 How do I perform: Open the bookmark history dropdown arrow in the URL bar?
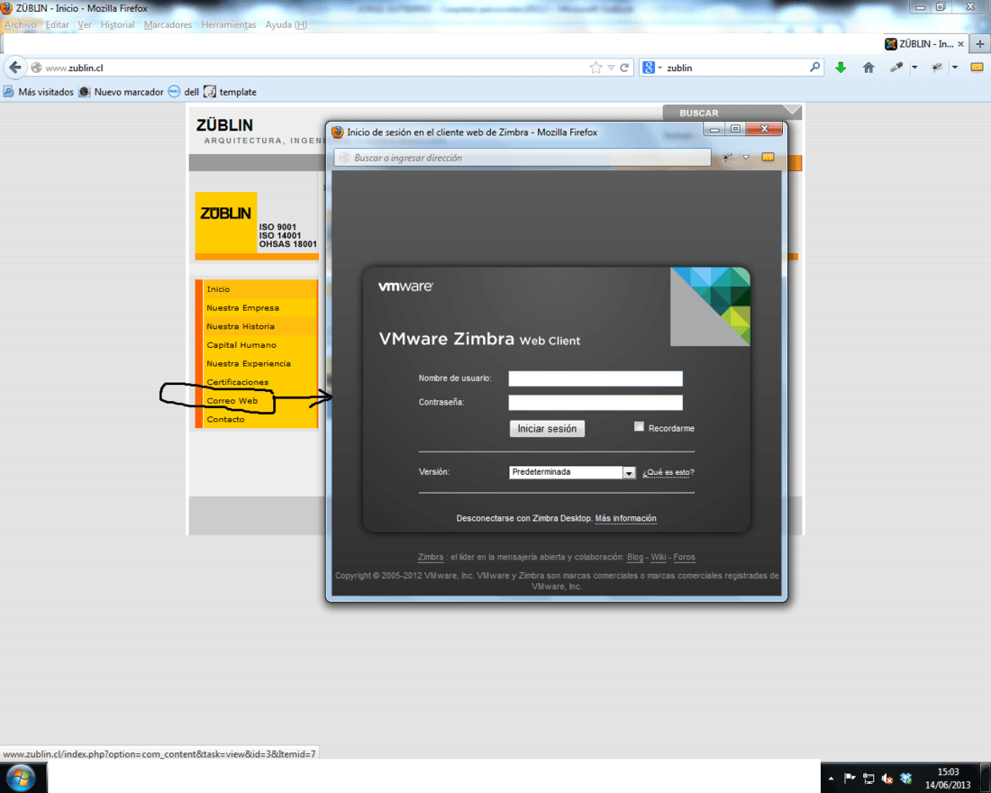coord(611,68)
